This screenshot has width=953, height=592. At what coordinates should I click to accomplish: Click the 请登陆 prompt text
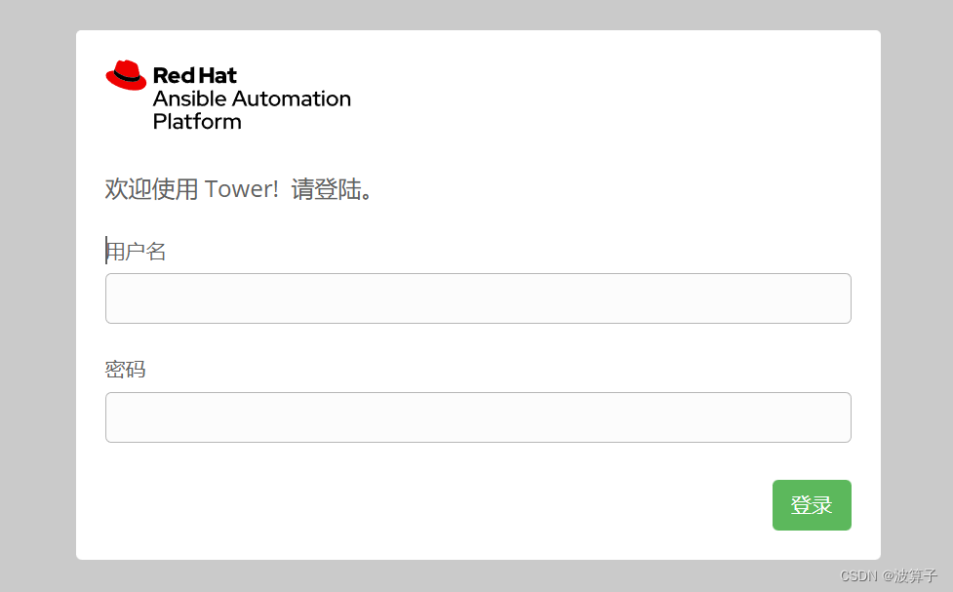point(338,189)
